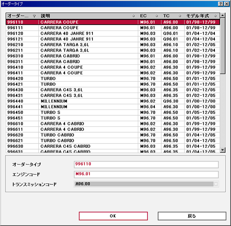Click the オーダータイプ input field
This screenshot has height=226, width=231.
(x=146, y=164)
